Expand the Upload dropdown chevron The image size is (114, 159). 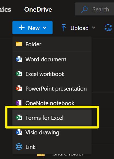pyautogui.click(x=93, y=28)
